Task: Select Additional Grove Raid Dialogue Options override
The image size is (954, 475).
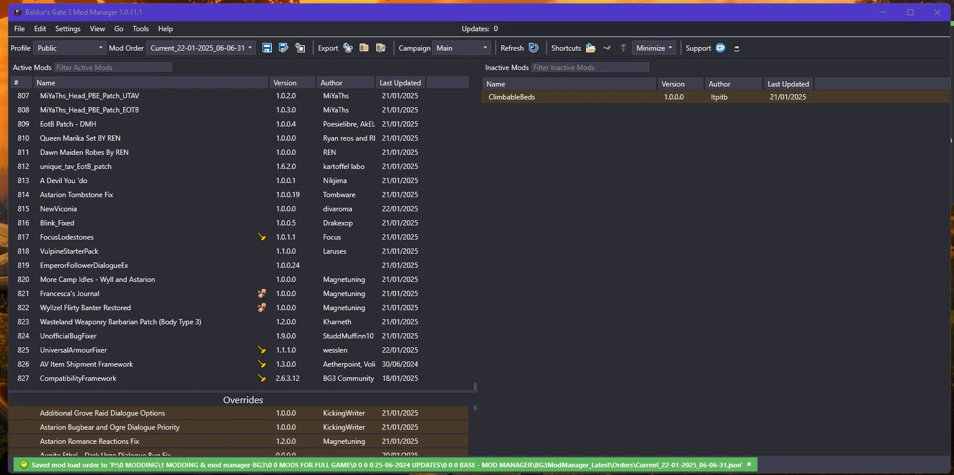Action: click(239, 413)
